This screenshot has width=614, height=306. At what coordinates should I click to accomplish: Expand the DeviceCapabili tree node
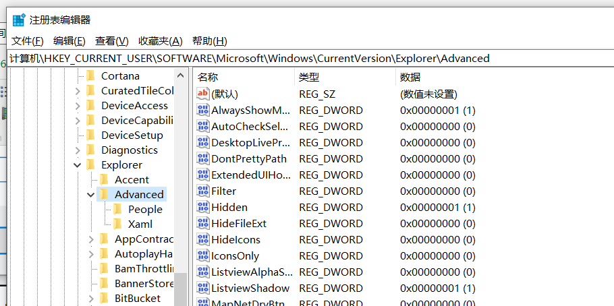click(78, 121)
